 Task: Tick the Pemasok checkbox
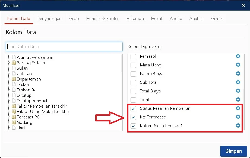133,56
